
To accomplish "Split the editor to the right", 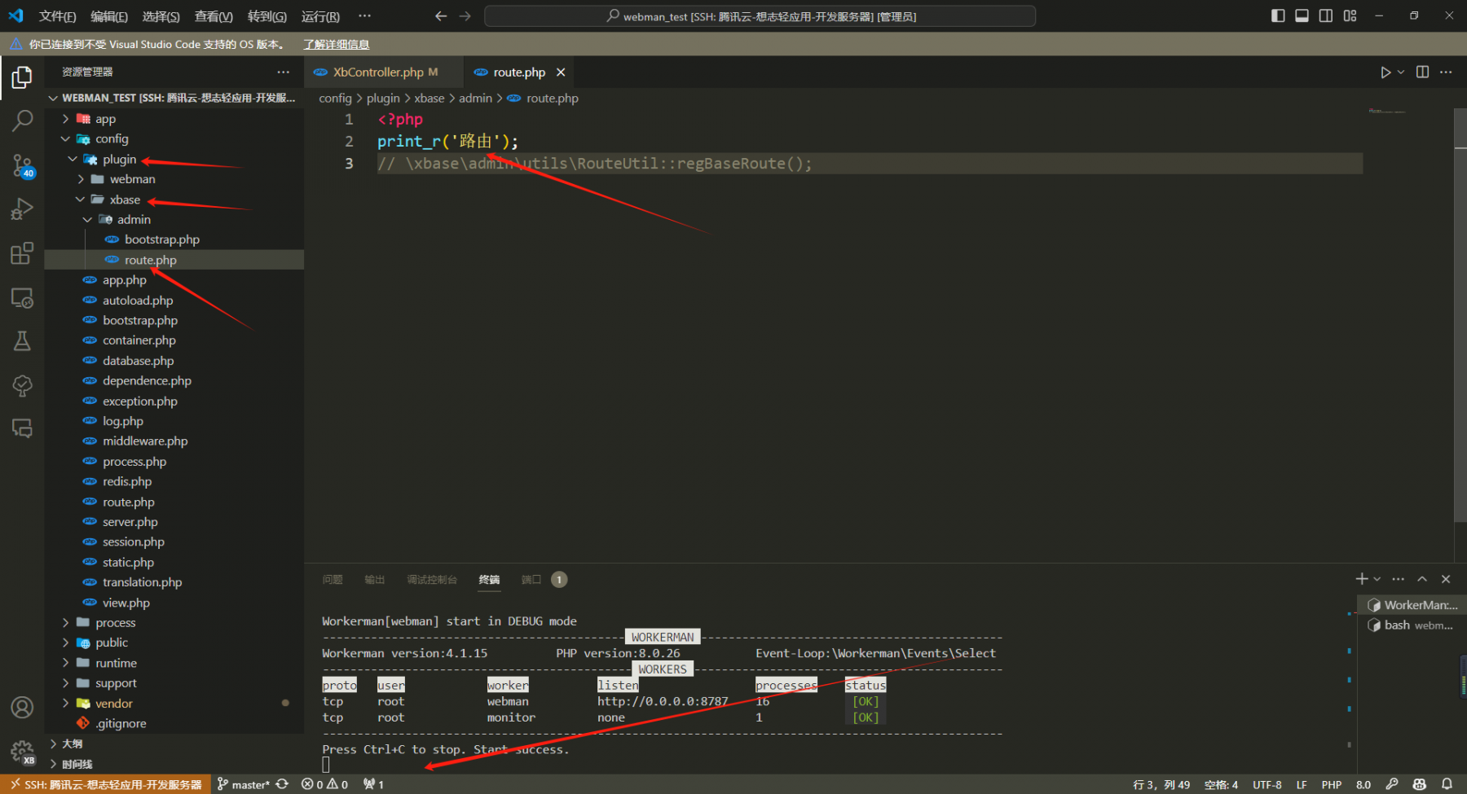I will tap(1422, 72).
